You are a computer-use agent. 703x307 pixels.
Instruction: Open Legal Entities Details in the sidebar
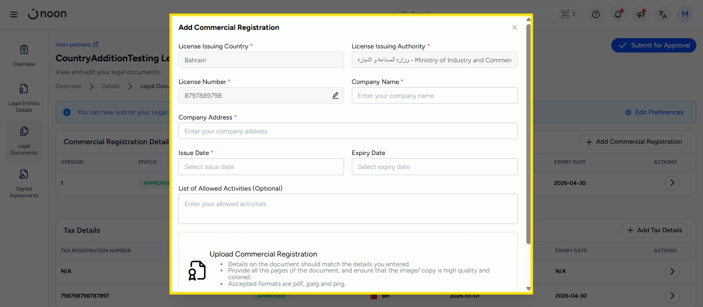[x=24, y=98]
